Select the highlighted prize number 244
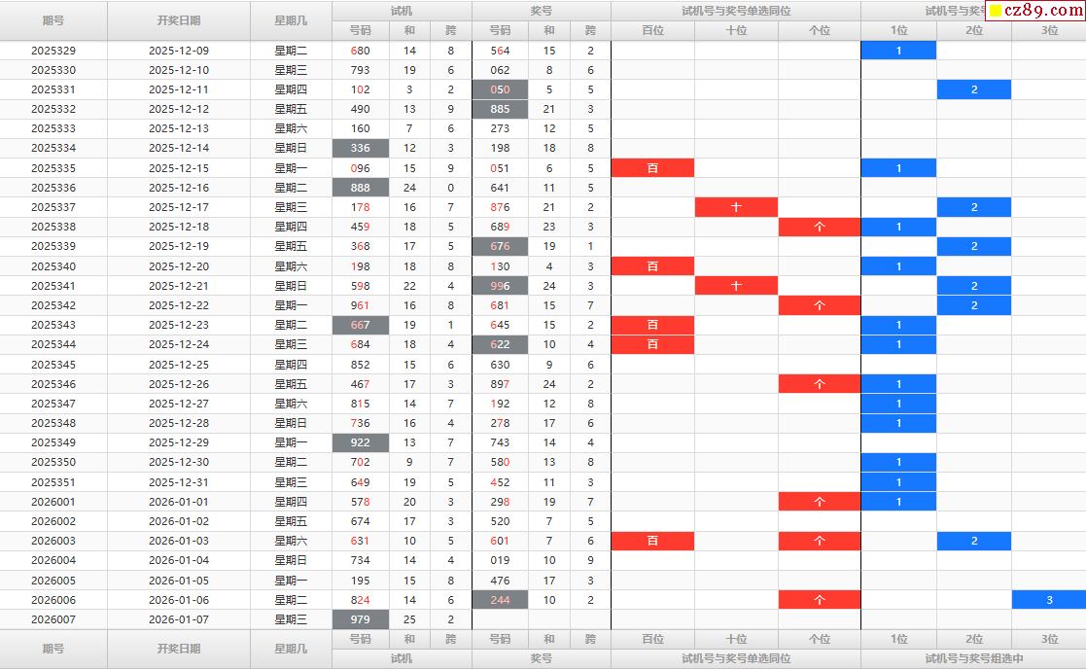Screen dimensions: 1086x670 pyautogui.click(x=500, y=600)
